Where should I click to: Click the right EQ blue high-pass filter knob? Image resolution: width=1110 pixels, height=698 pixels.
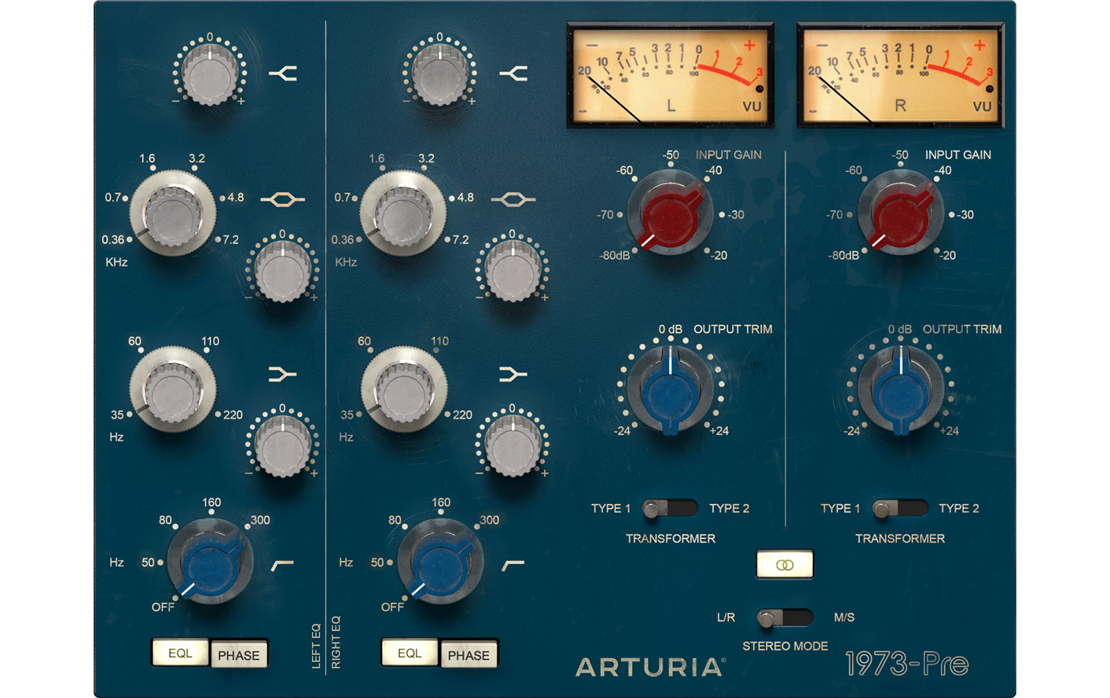pyautogui.click(x=439, y=561)
